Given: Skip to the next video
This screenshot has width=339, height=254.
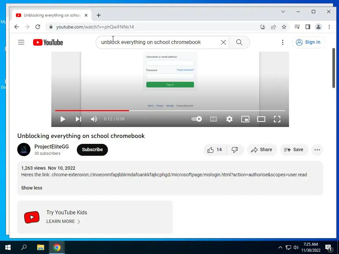Looking at the screenshot, I should pos(78,119).
